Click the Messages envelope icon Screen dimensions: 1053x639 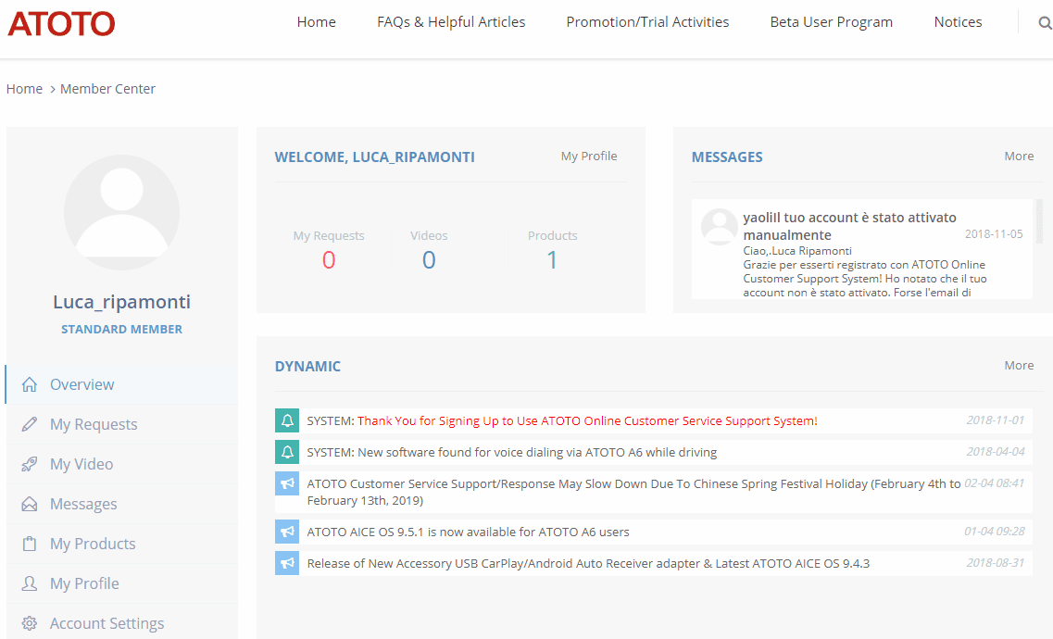coord(30,504)
